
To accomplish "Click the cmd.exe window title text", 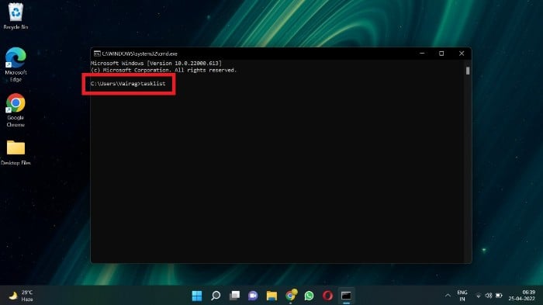I will [140, 54].
